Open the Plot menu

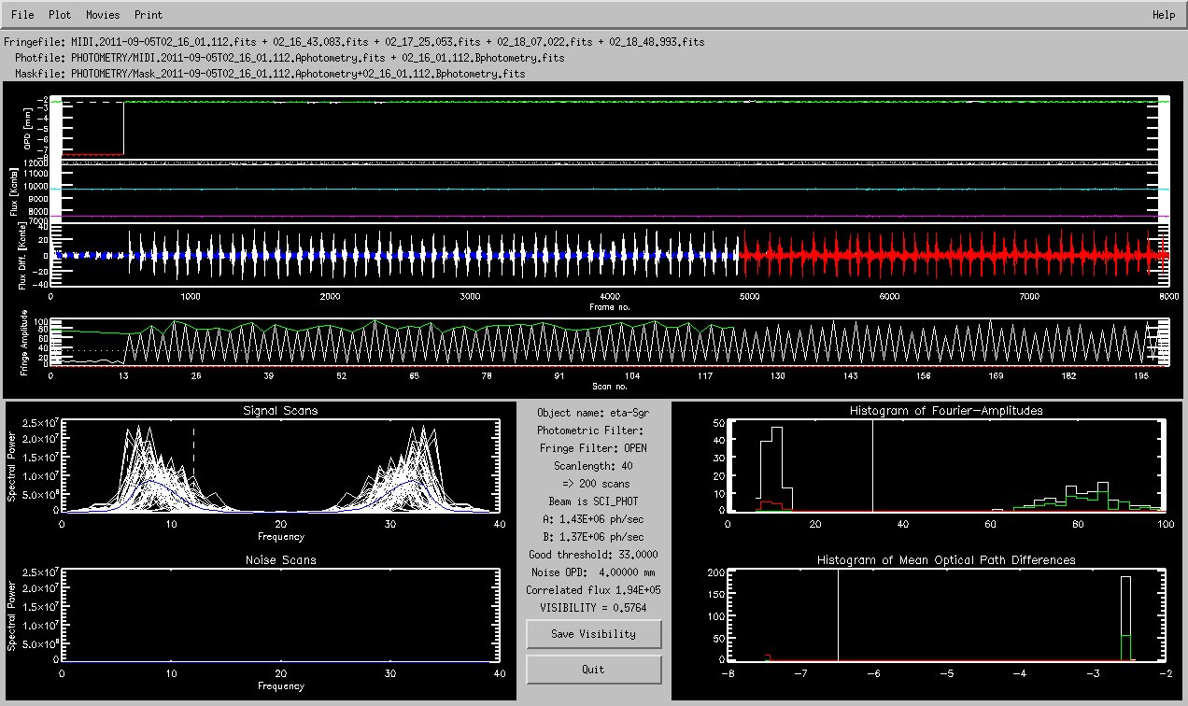pyautogui.click(x=60, y=15)
